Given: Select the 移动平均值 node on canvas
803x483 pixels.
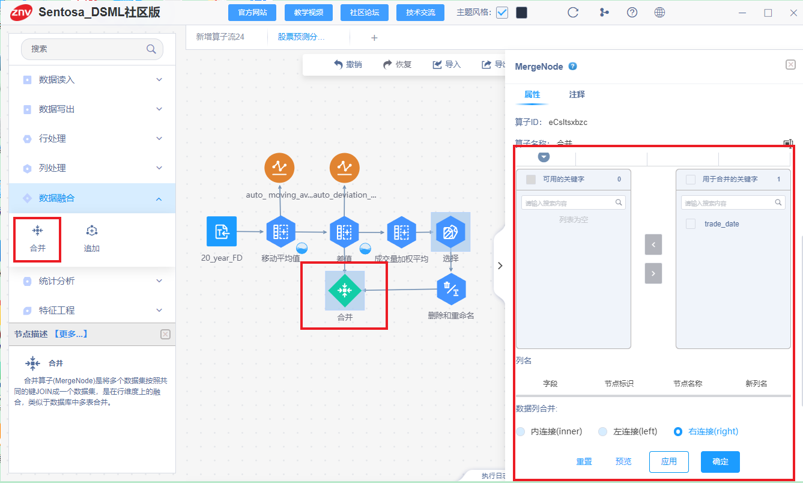Looking at the screenshot, I should coord(280,232).
